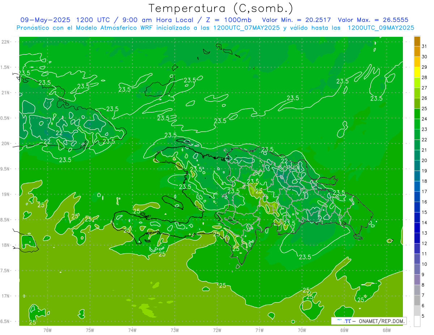The width and height of the screenshot is (434, 335).
Task: Click the value 10 on the color scale
Action: click(x=425, y=264)
